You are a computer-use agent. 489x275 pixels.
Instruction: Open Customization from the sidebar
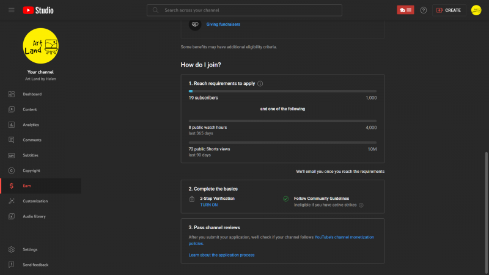pyautogui.click(x=35, y=201)
